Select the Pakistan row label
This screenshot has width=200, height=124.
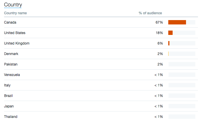tap(11, 64)
